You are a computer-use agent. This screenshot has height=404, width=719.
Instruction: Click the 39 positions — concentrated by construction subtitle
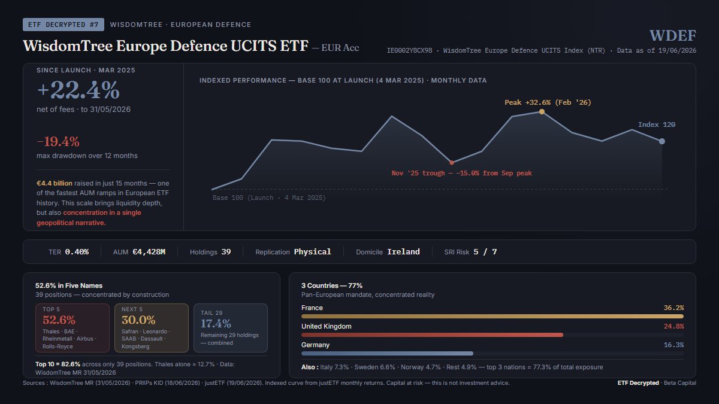tap(102, 295)
